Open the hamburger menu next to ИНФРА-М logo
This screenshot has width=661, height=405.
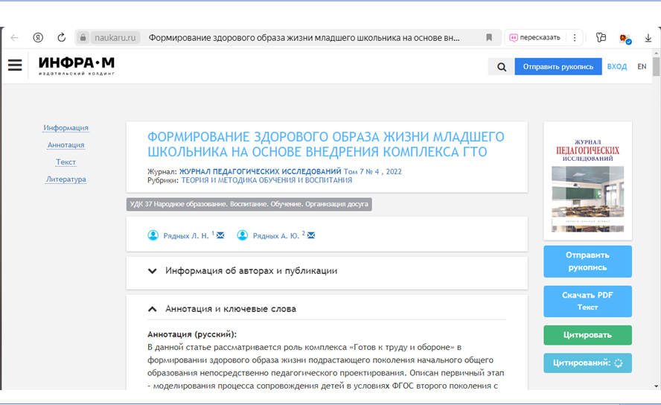tap(15, 66)
